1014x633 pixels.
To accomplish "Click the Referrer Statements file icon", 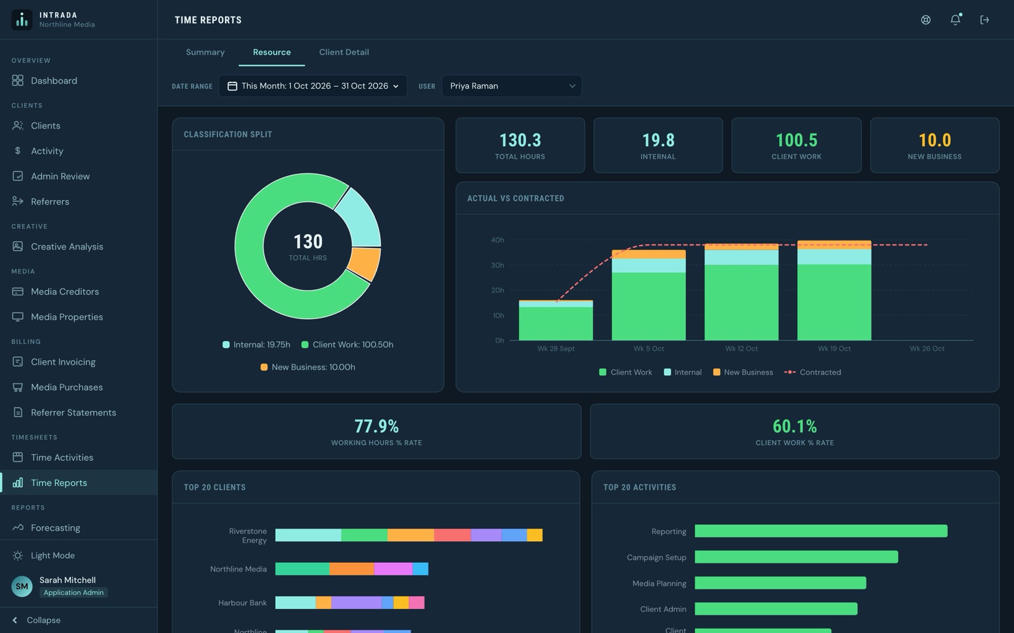I will 18,412.
